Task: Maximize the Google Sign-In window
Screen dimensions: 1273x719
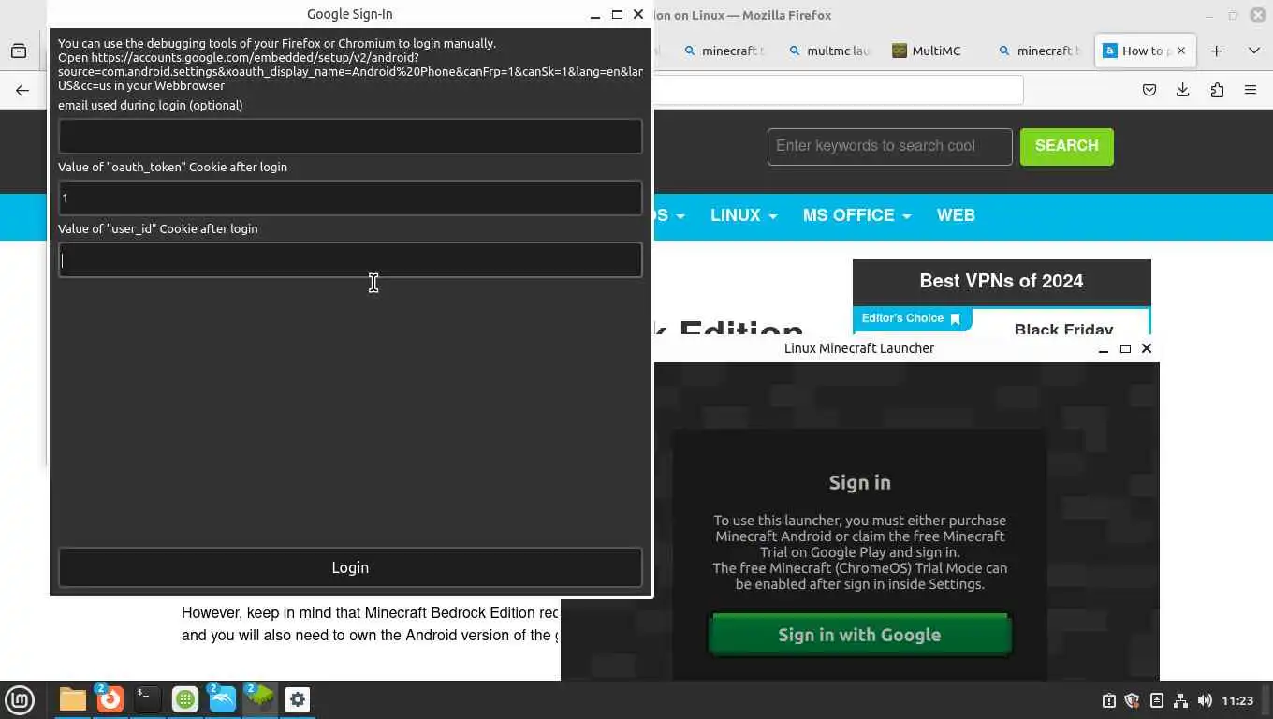Action: click(617, 15)
